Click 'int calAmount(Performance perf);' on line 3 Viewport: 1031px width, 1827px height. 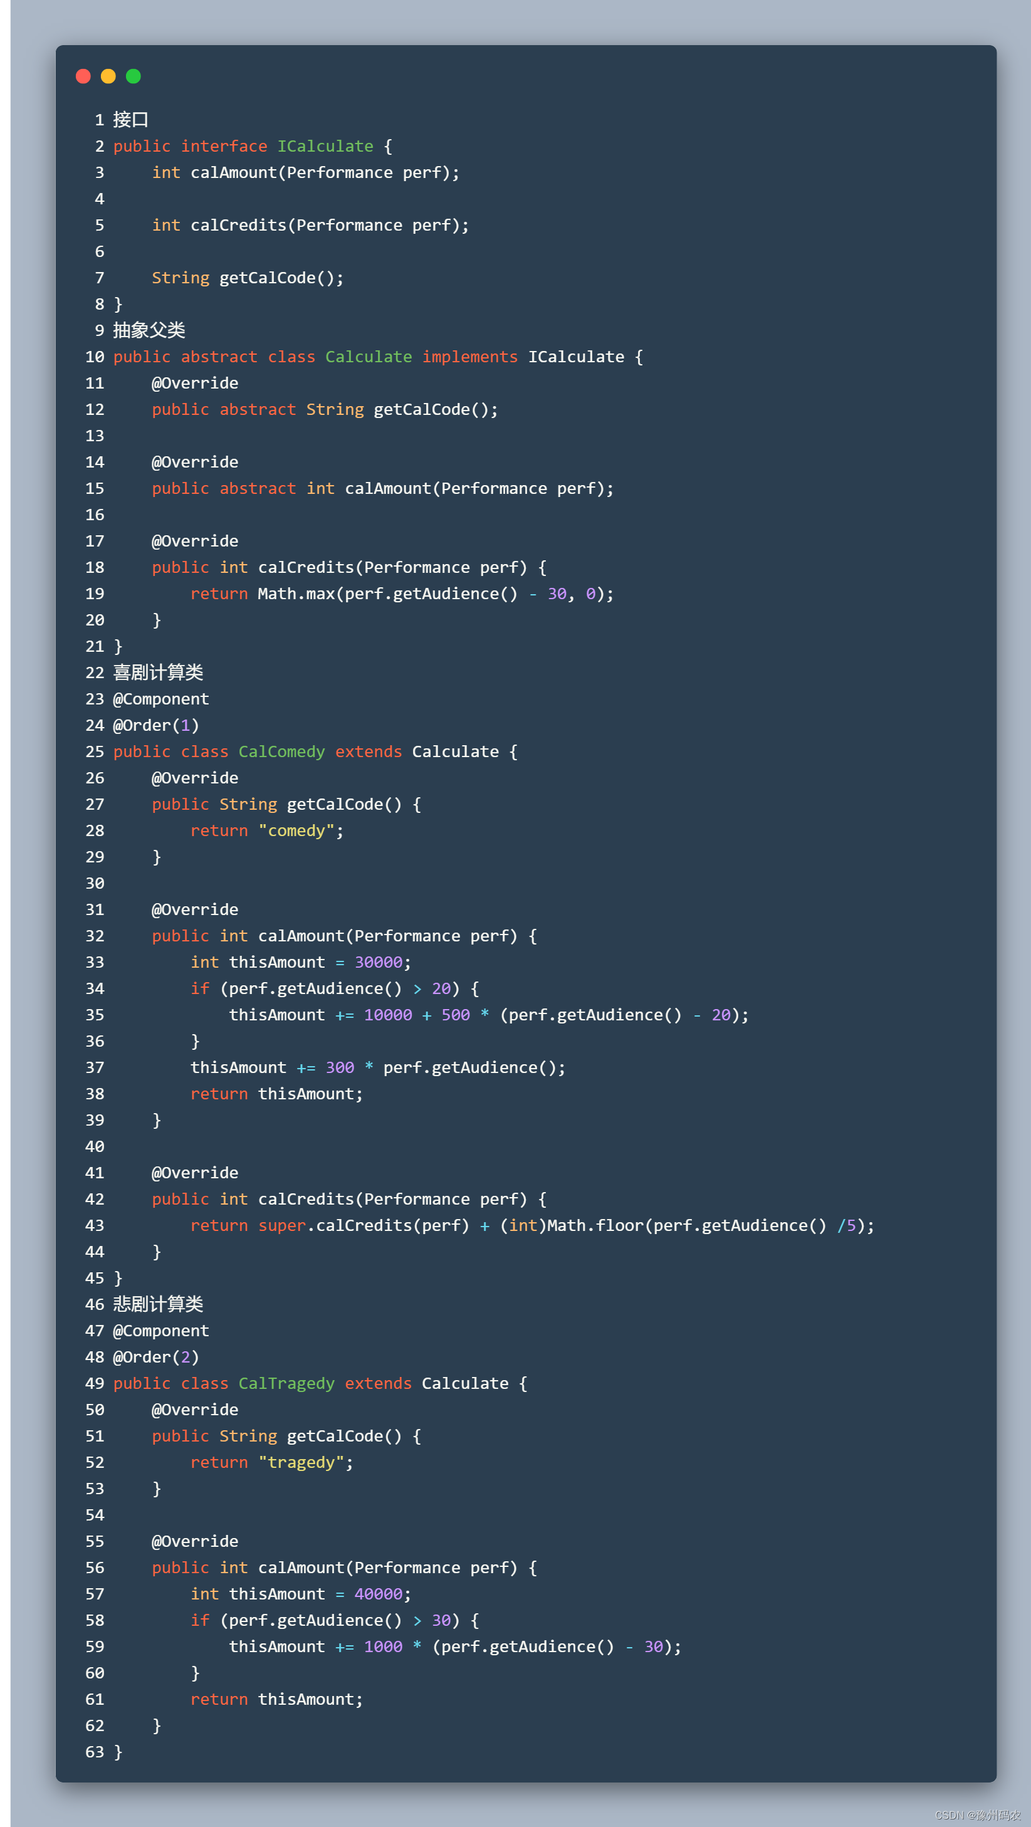pos(306,172)
